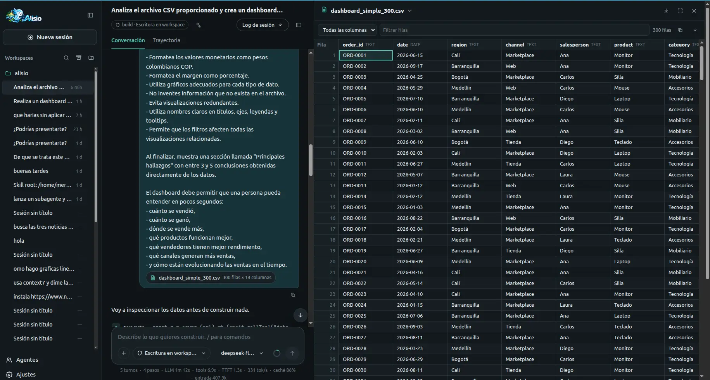
Task: Open Agentes section
Action: (27, 360)
